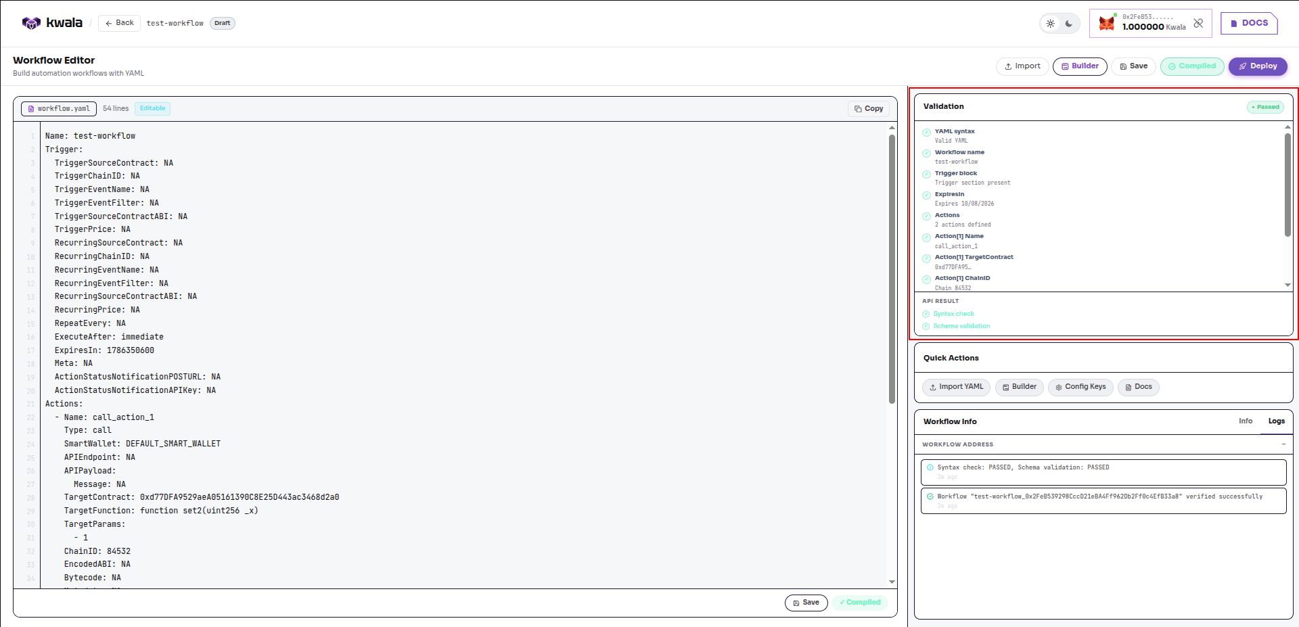Click the '2 actions defined' text
This screenshot has height=627, width=1299.
(963, 225)
